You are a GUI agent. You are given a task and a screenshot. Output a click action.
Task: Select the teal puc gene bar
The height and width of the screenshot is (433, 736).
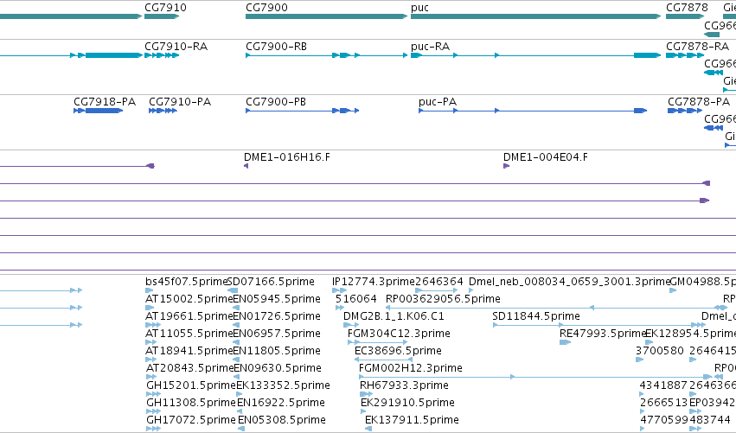click(535, 16)
